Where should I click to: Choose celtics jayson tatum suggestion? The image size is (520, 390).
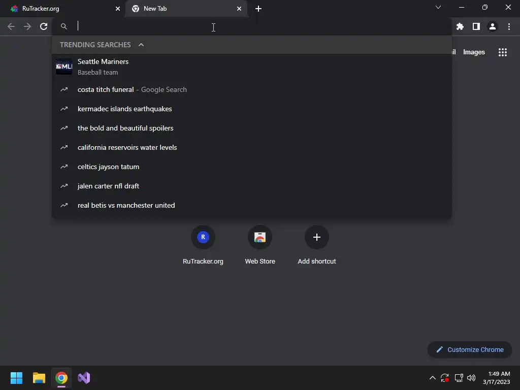coord(252,167)
